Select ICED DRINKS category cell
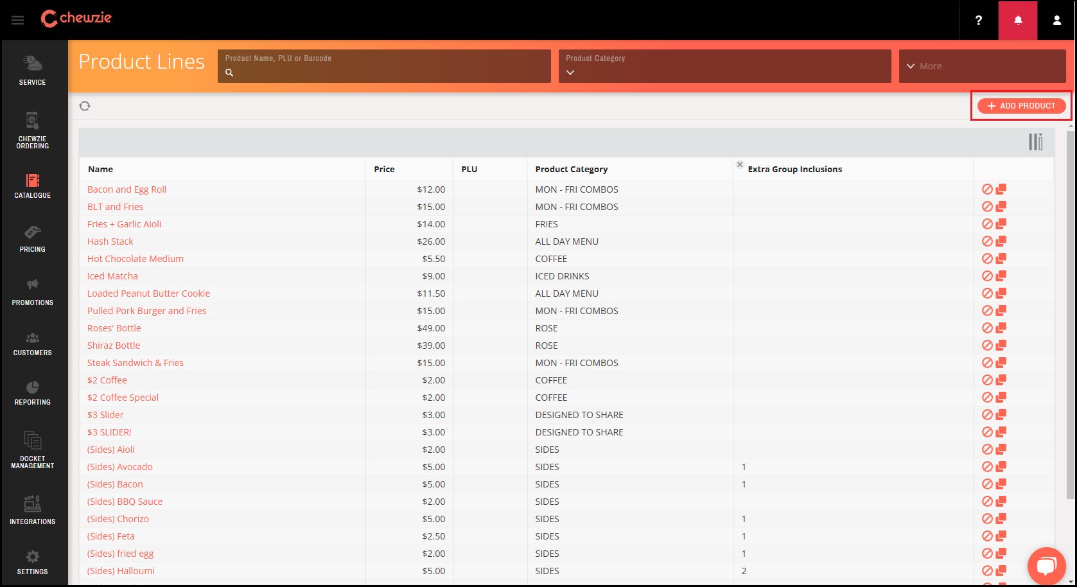The width and height of the screenshot is (1077, 587). click(x=630, y=276)
